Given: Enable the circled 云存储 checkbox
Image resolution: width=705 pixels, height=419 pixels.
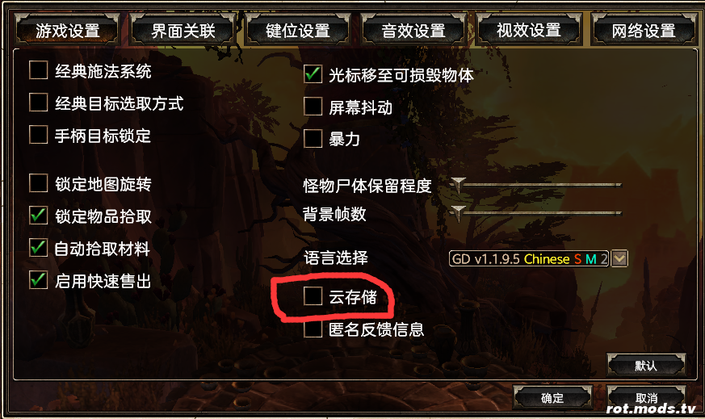Looking at the screenshot, I should click(x=313, y=296).
